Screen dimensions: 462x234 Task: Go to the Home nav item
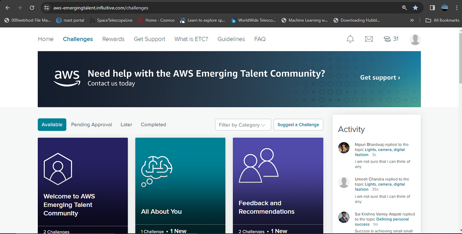46,39
